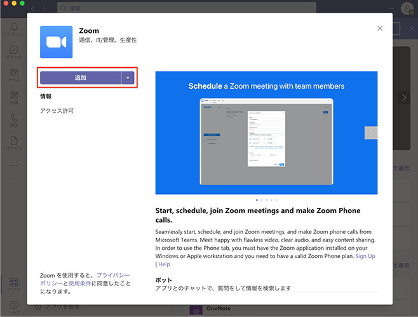This screenshot has height=317, width=418.
Task: Open more apps ellipsis in sidebar
Action: [x=14, y=165]
